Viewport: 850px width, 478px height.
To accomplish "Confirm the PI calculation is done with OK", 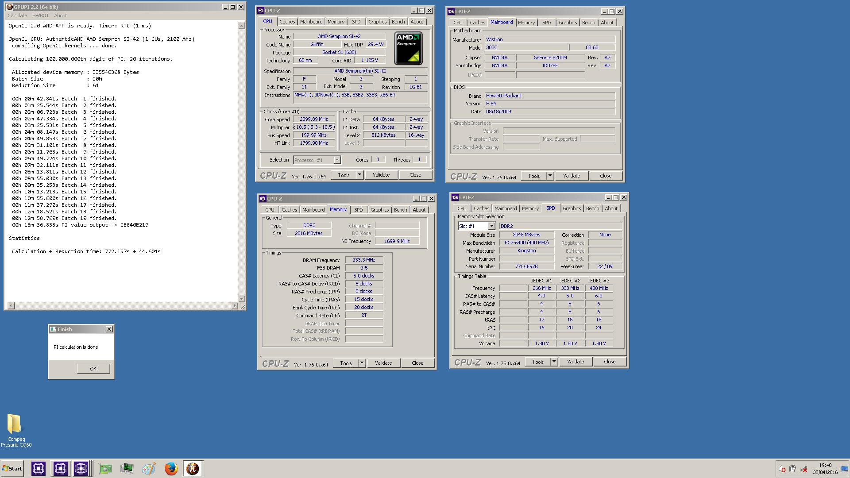I will point(93,369).
